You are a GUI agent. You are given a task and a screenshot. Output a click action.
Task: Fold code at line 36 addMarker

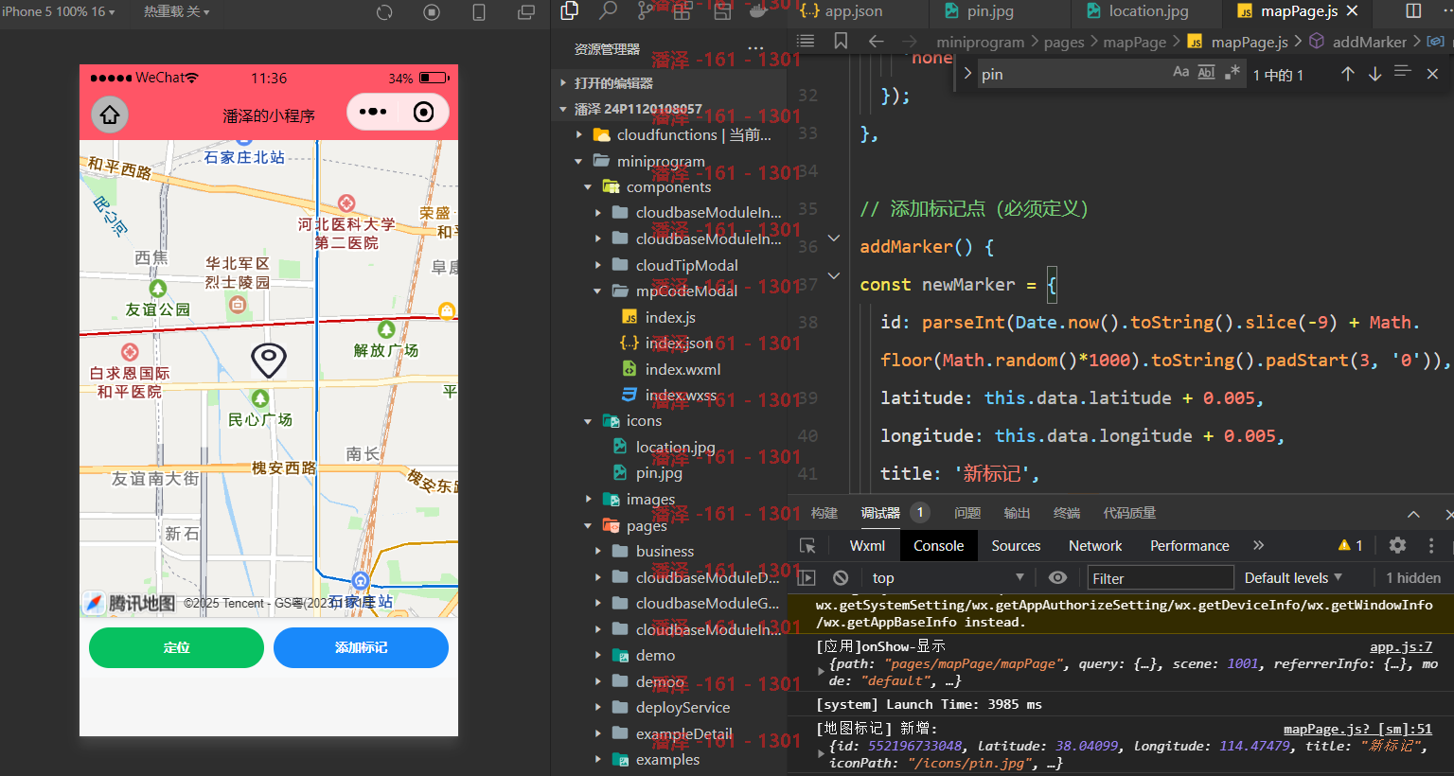834,238
